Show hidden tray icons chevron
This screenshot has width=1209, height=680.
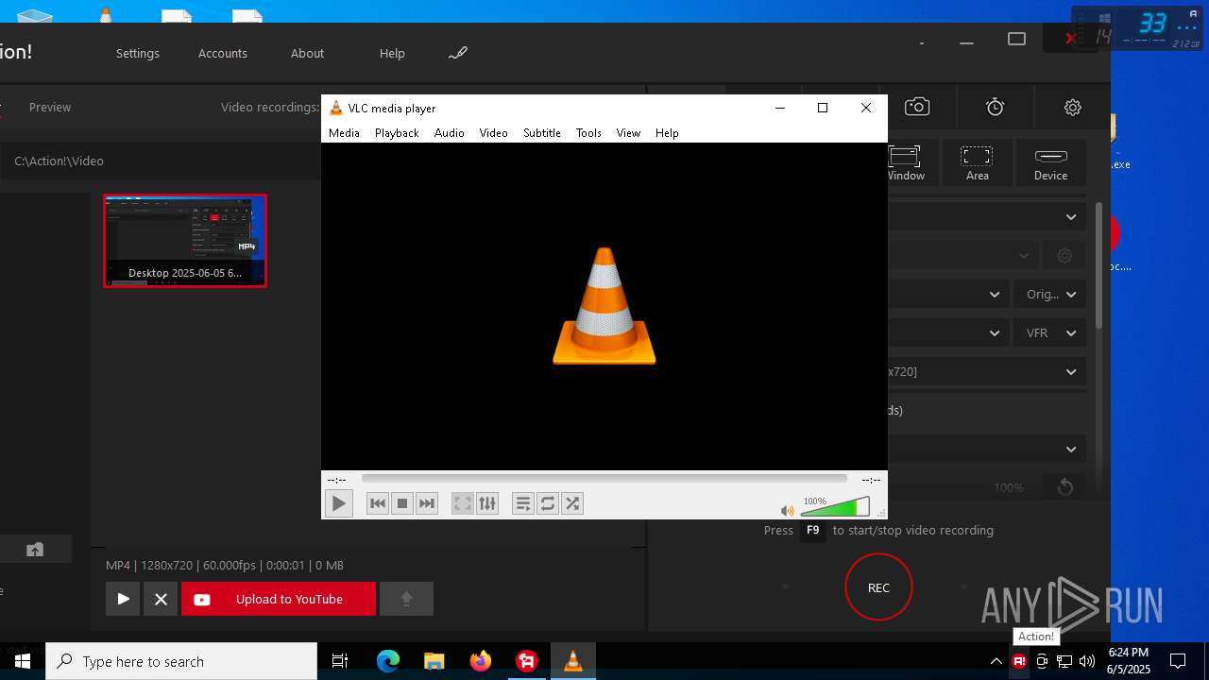[996, 661]
